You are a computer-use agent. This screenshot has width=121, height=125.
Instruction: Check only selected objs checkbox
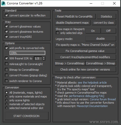click(x=57, y=33)
